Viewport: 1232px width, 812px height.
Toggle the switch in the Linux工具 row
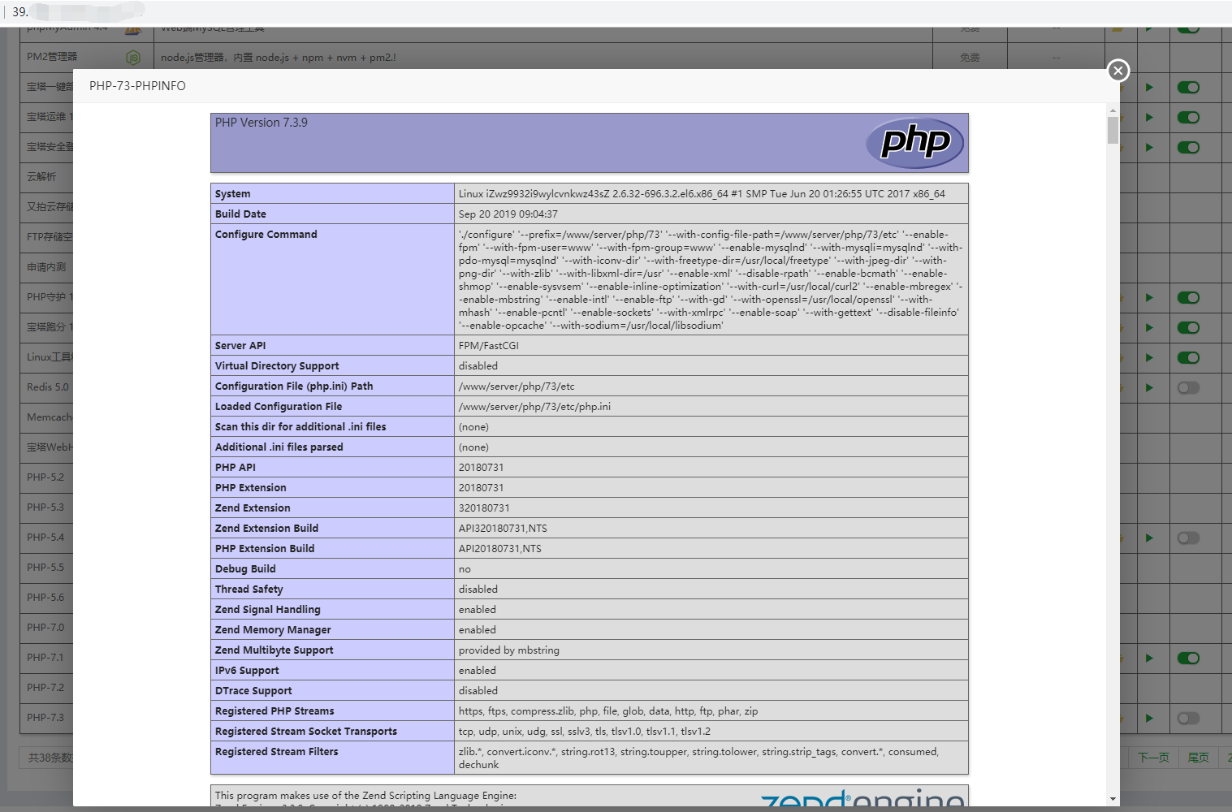[1188, 358]
